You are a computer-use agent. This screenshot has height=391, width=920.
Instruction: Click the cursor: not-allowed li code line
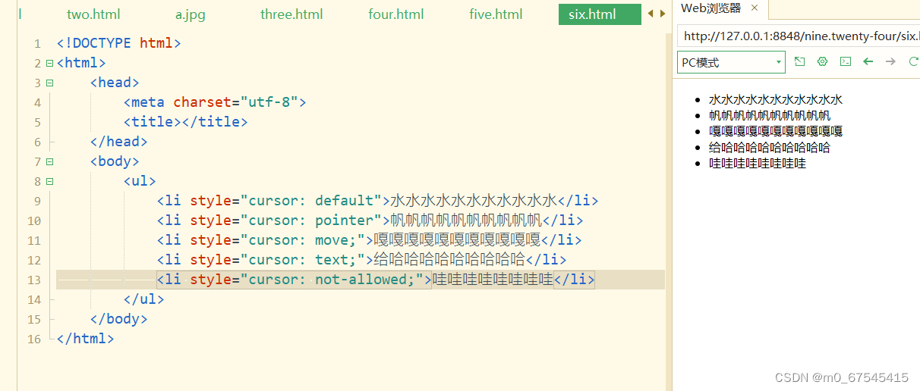point(377,280)
